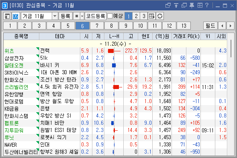Select the KB금융 stock name
The height and width of the screenshot is (158, 237).
point(12,109)
